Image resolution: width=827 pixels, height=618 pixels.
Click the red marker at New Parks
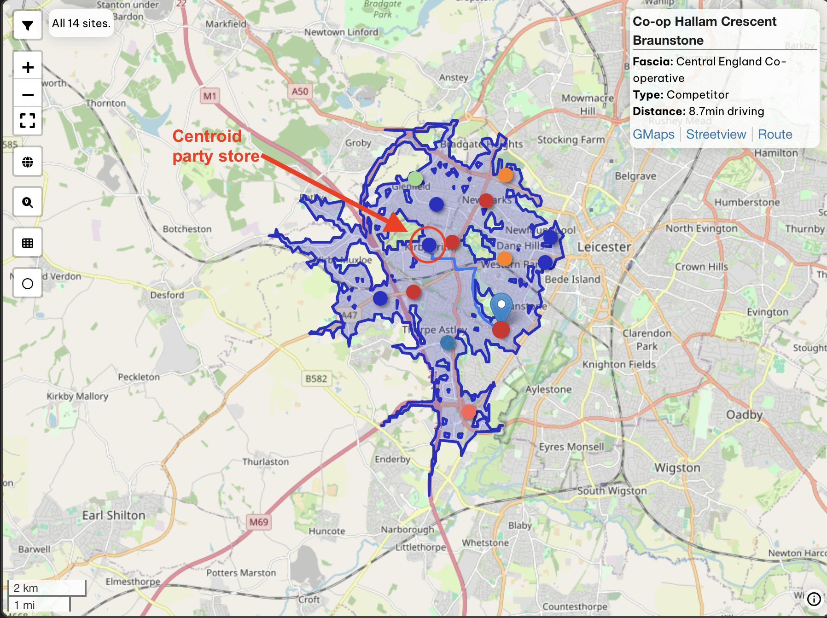[486, 201]
